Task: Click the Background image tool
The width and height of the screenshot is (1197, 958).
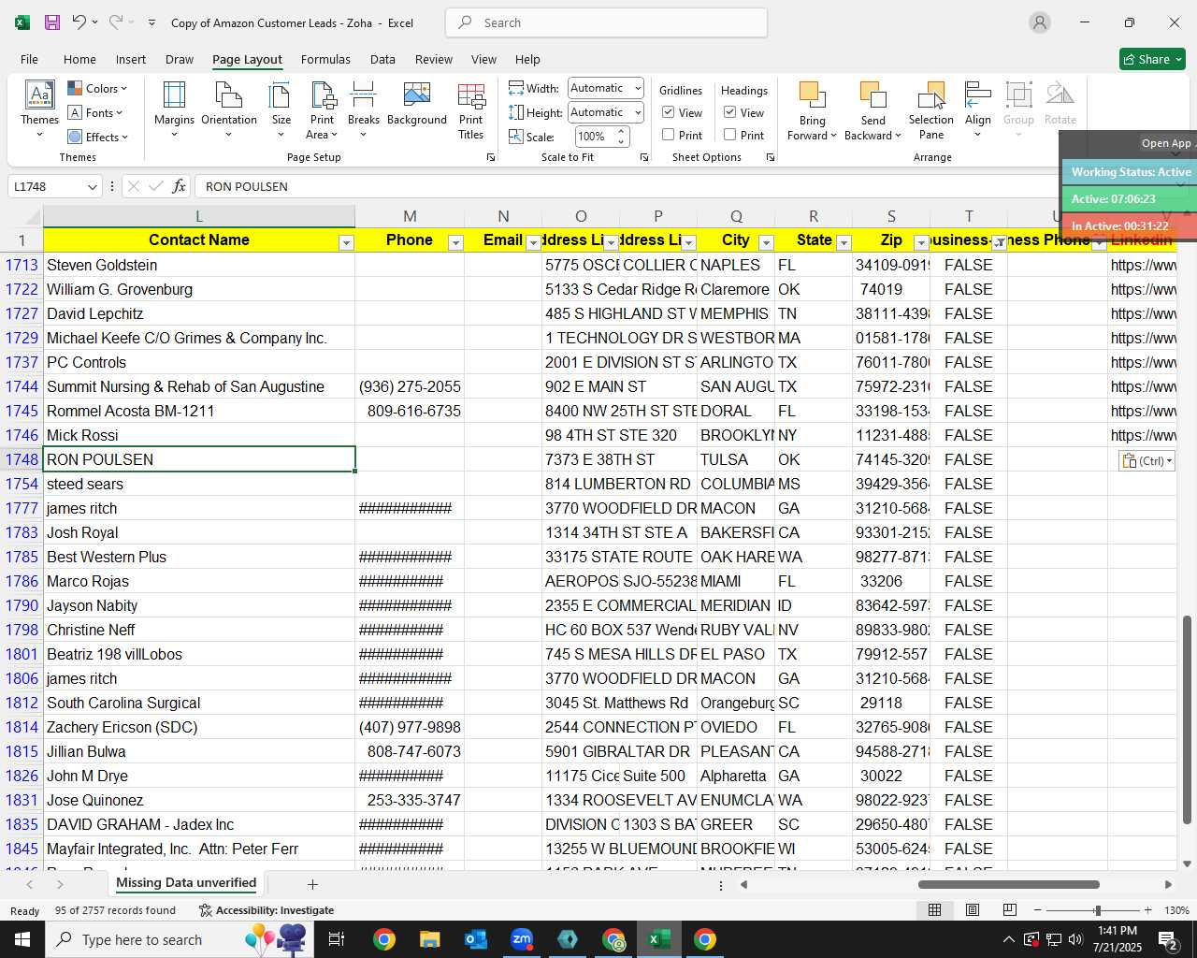Action: [x=417, y=103]
